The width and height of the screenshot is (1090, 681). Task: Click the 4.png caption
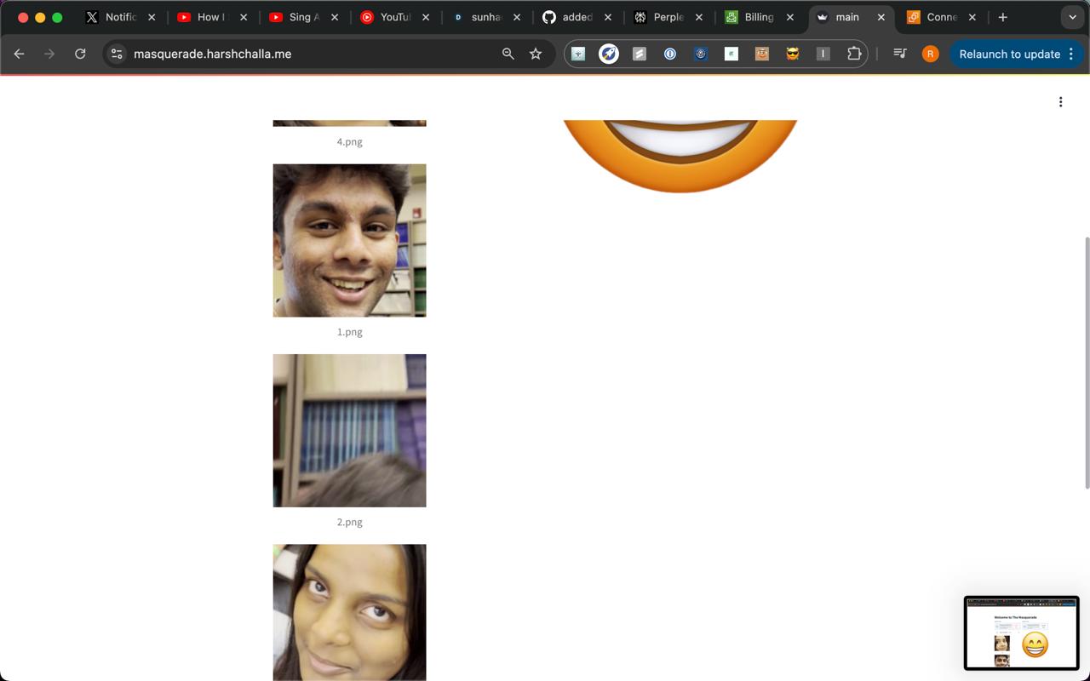point(349,142)
